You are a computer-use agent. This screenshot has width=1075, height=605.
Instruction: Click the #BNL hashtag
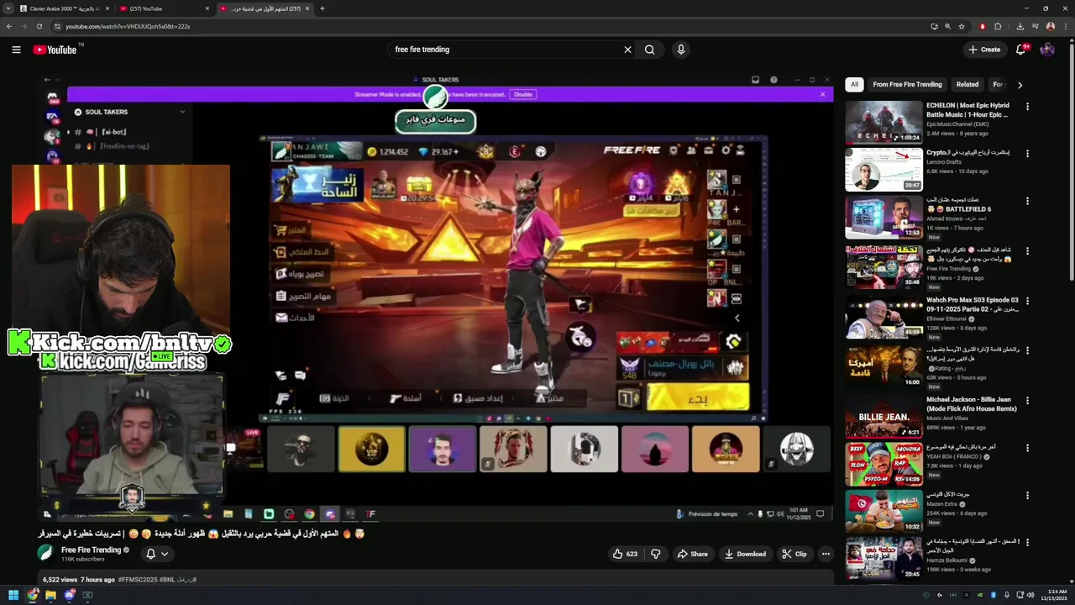[x=167, y=579]
